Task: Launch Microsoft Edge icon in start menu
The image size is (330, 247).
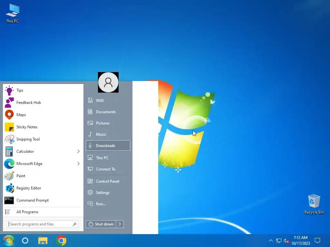Action: click(x=9, y=164)
